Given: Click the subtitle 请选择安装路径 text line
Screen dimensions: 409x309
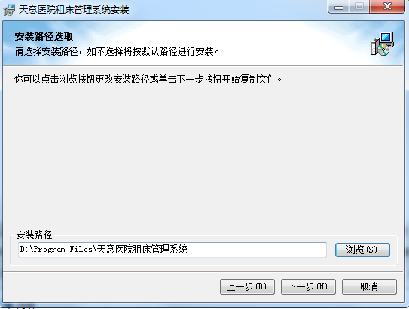Looking at the screenshot, I should pos(117,51).
